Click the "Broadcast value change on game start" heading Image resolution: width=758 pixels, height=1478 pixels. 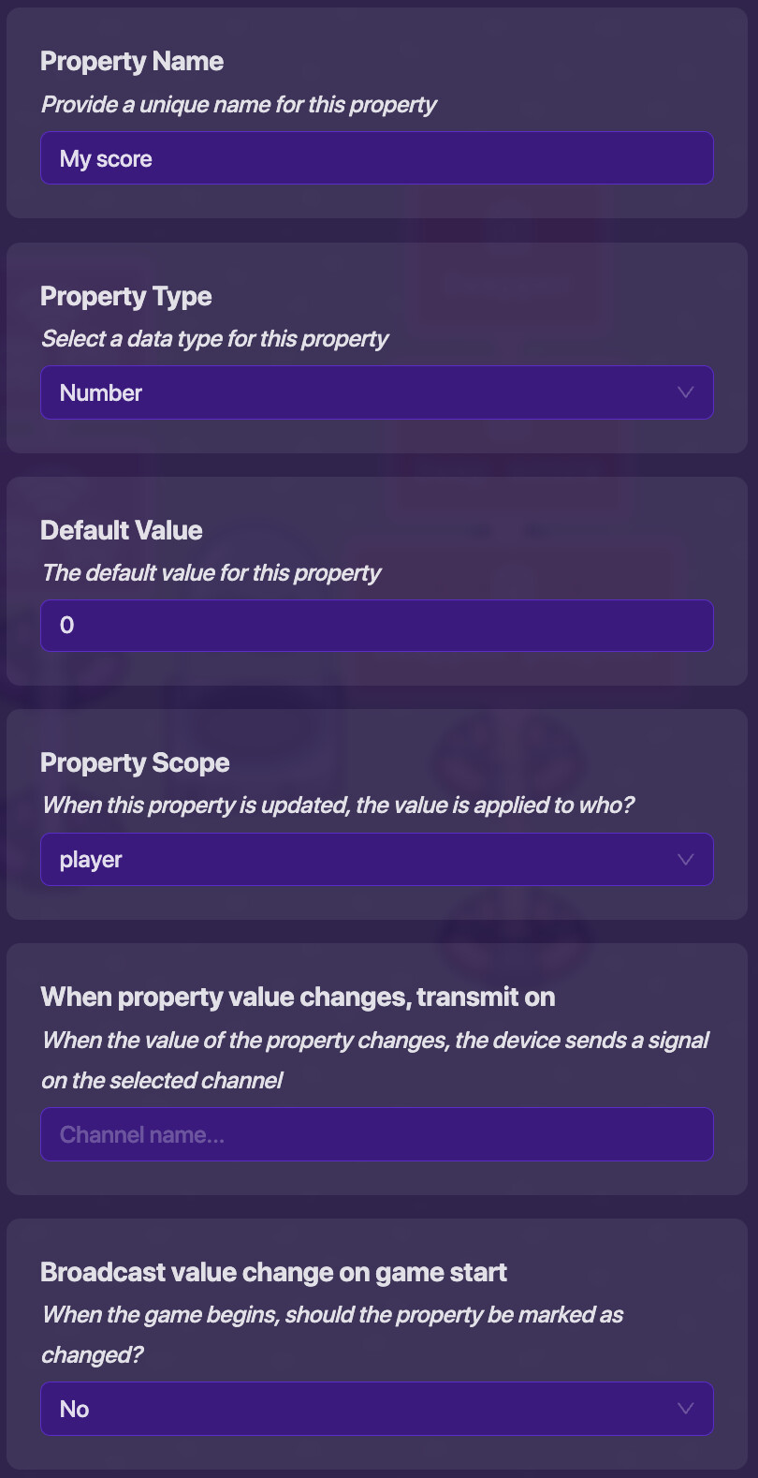273,1273
